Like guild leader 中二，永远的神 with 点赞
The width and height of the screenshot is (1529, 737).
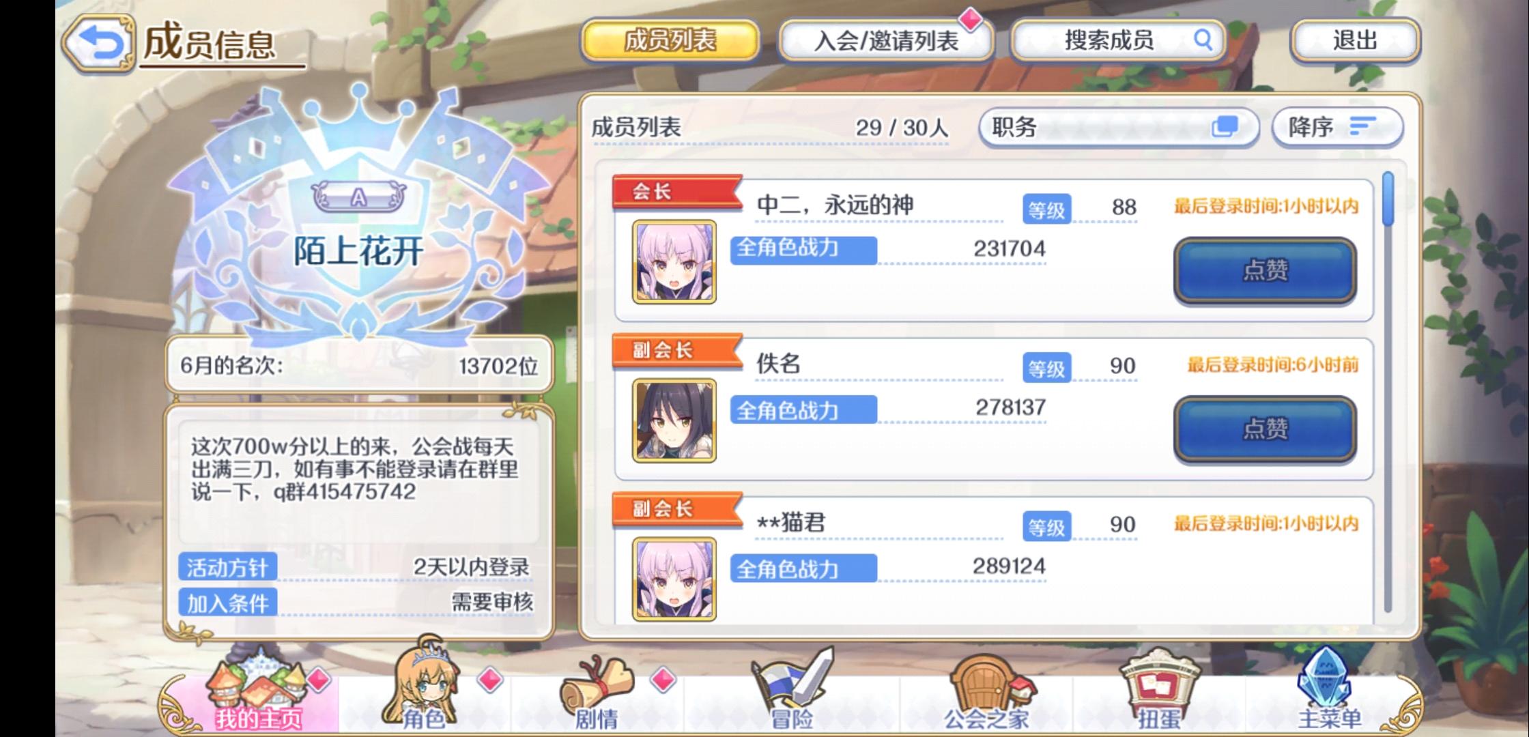pos(1265,270)
